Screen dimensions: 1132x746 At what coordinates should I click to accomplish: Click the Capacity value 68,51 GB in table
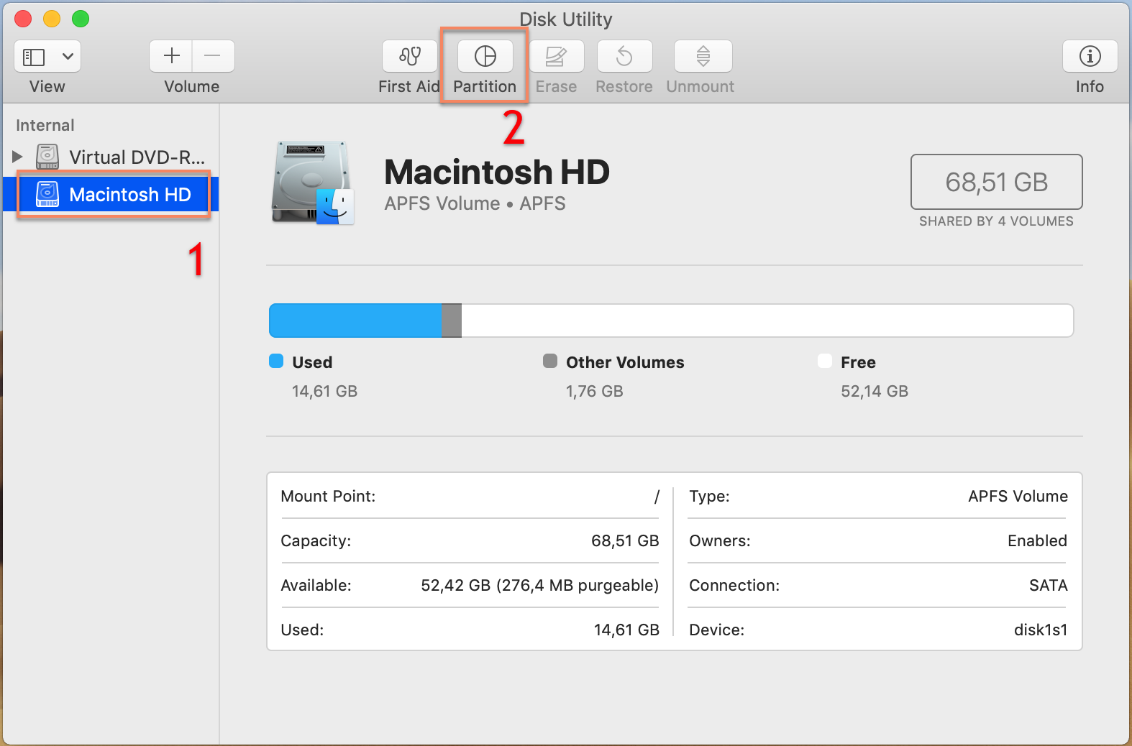625,540
